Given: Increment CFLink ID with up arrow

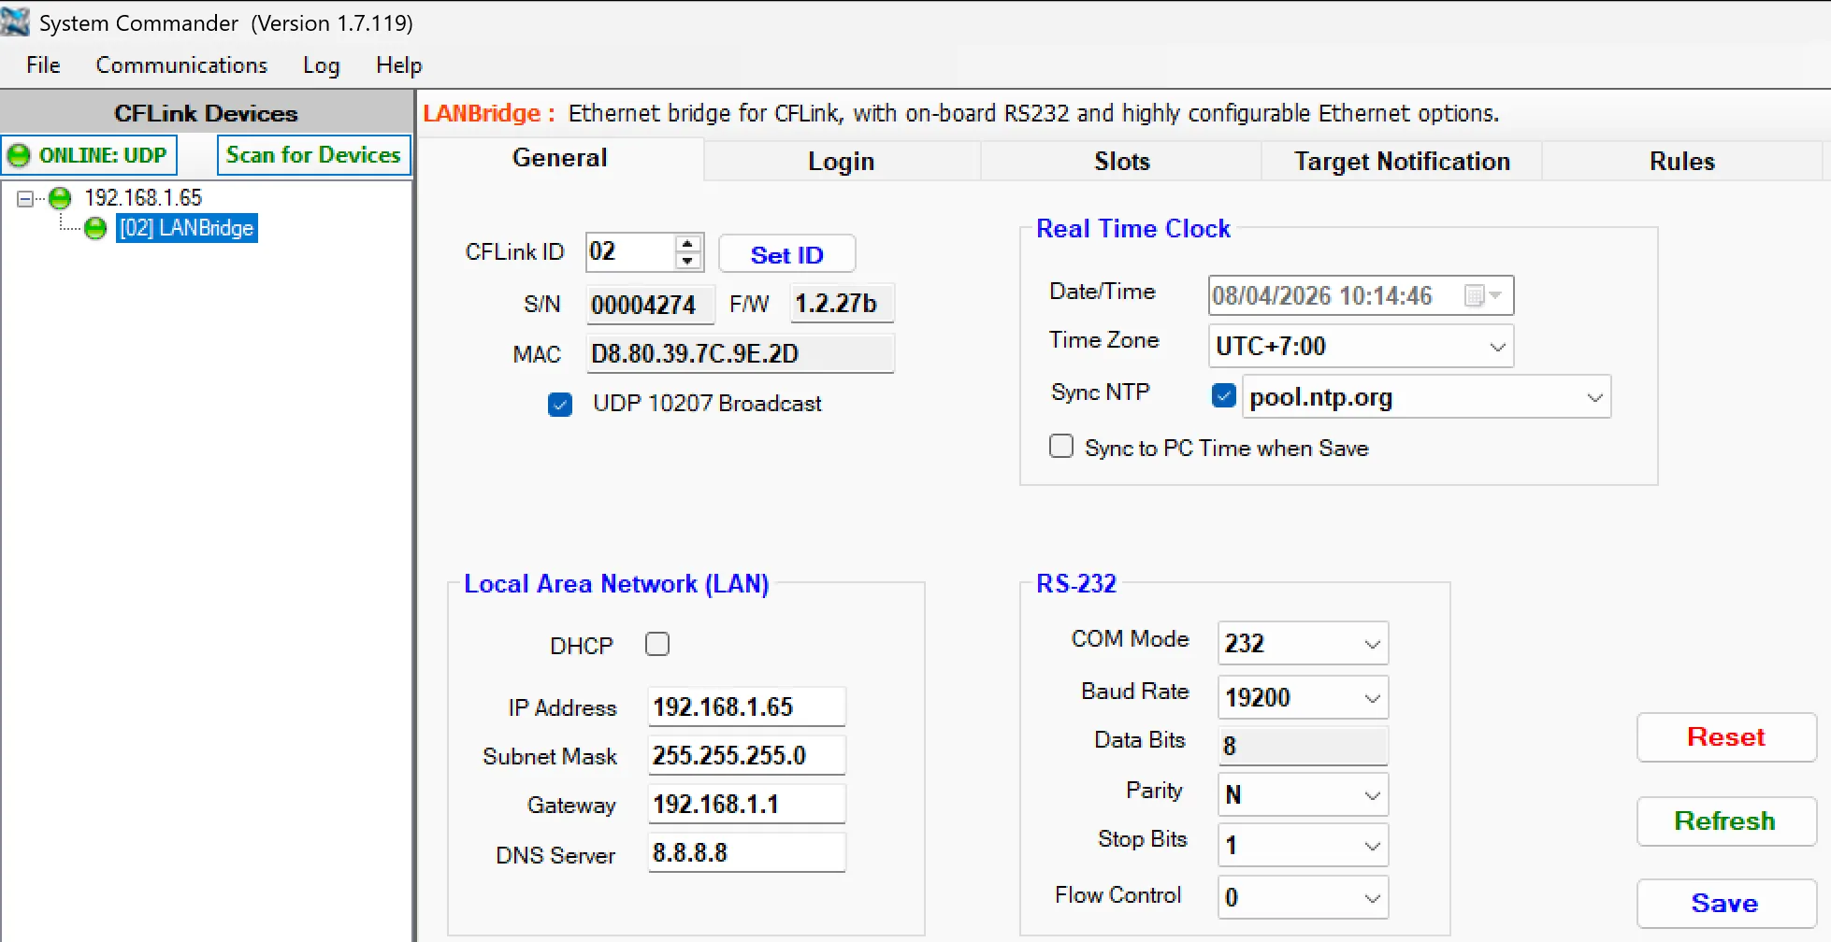Looking at the screenshot, I should coord(688,243).
